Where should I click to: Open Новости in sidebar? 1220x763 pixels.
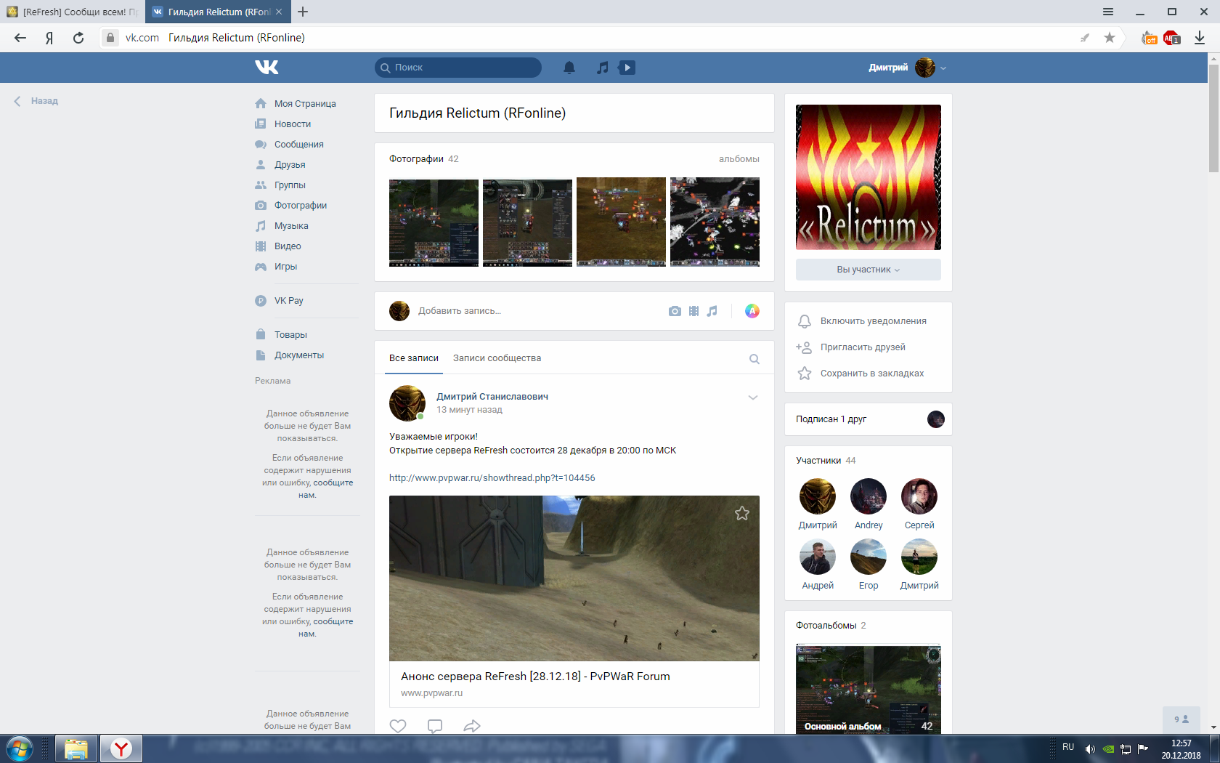pyautogui.click(x=293, y=124)
